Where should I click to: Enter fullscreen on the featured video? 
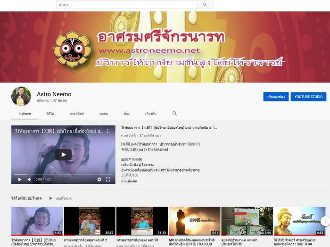coord(108,180)
